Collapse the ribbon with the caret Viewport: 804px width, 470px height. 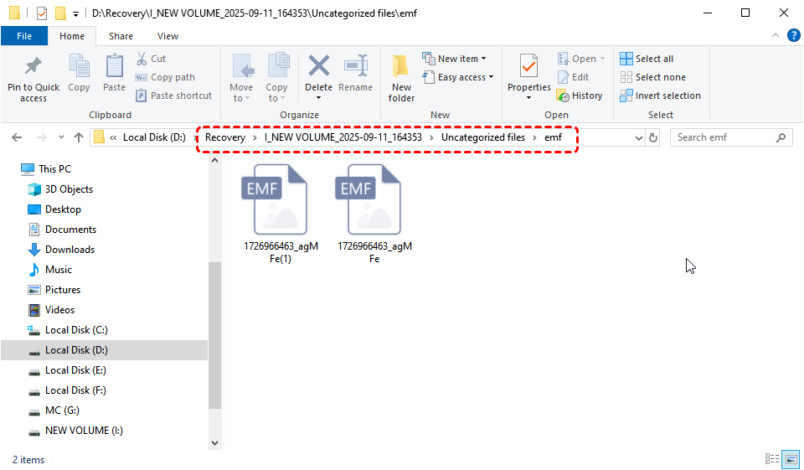pyautogui.click(x=776, y=35)
